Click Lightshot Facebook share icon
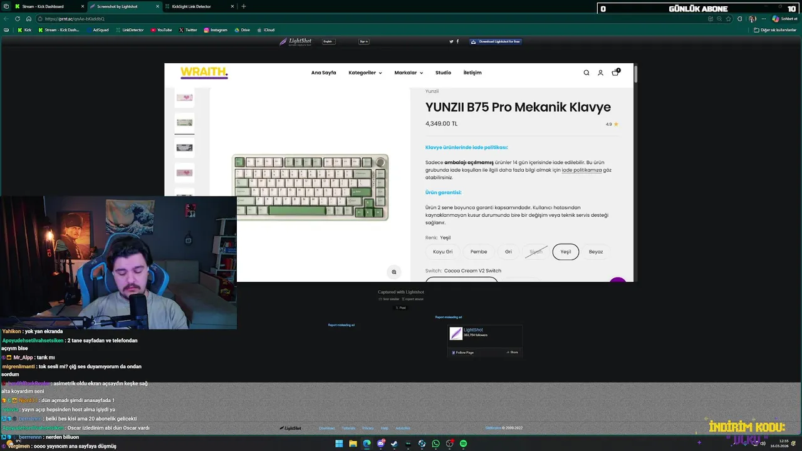The height and width of the screenshot is (451, 802). click(x=457, y=41)
